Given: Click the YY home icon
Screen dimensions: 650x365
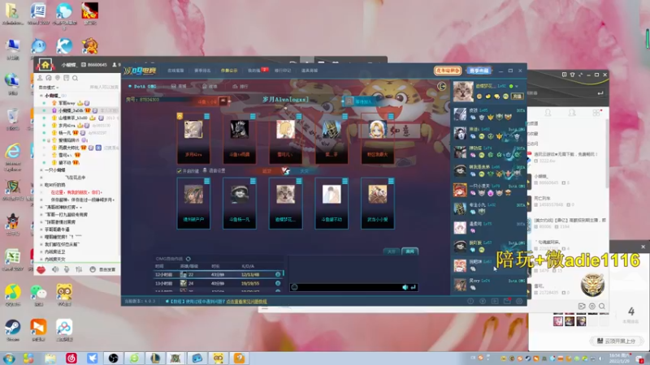Looking at the screenshot, I should [45, 65].
